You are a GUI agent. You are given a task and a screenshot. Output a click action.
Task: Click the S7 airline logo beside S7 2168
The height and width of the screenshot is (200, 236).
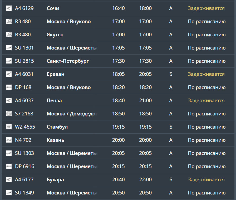[x=9, y=114]
